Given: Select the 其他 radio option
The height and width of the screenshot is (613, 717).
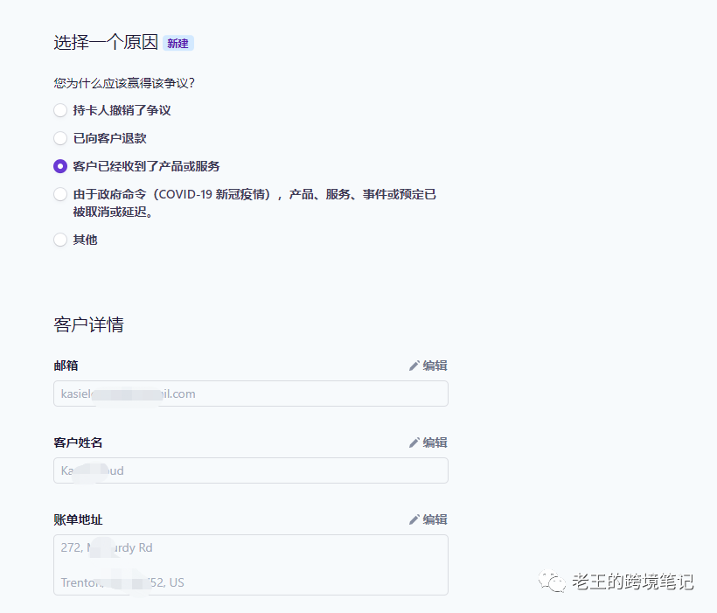Looking at the screenshot, I should click(60, 240).
